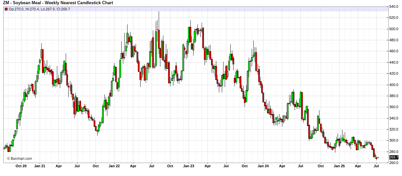Click the 300.0 price axis label

394,140
